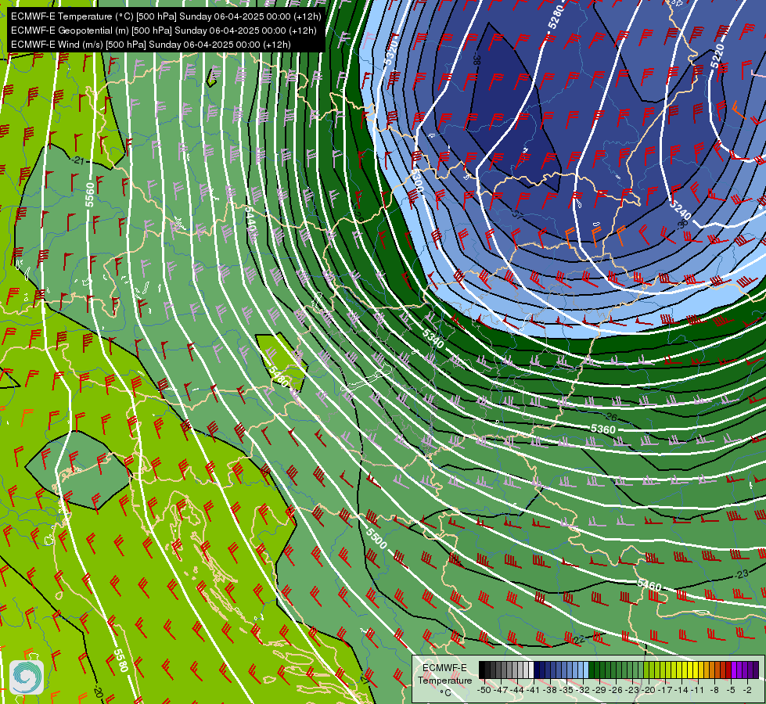Click the ECMWF-E Temperature legend title
The image size is (766, 704).
point(444,673)
